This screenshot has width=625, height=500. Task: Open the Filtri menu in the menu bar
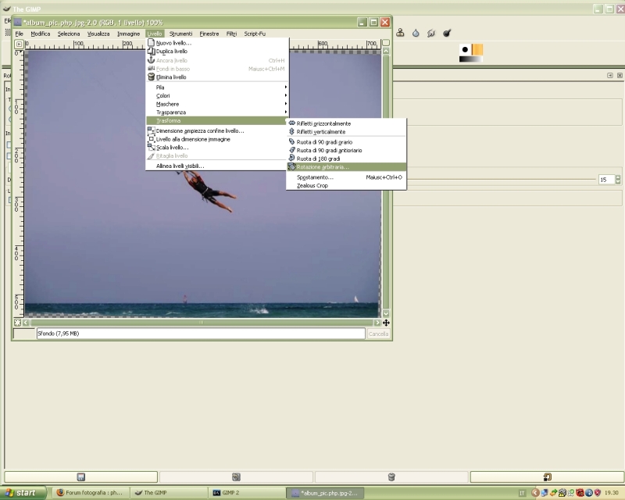tap(231, 34)
